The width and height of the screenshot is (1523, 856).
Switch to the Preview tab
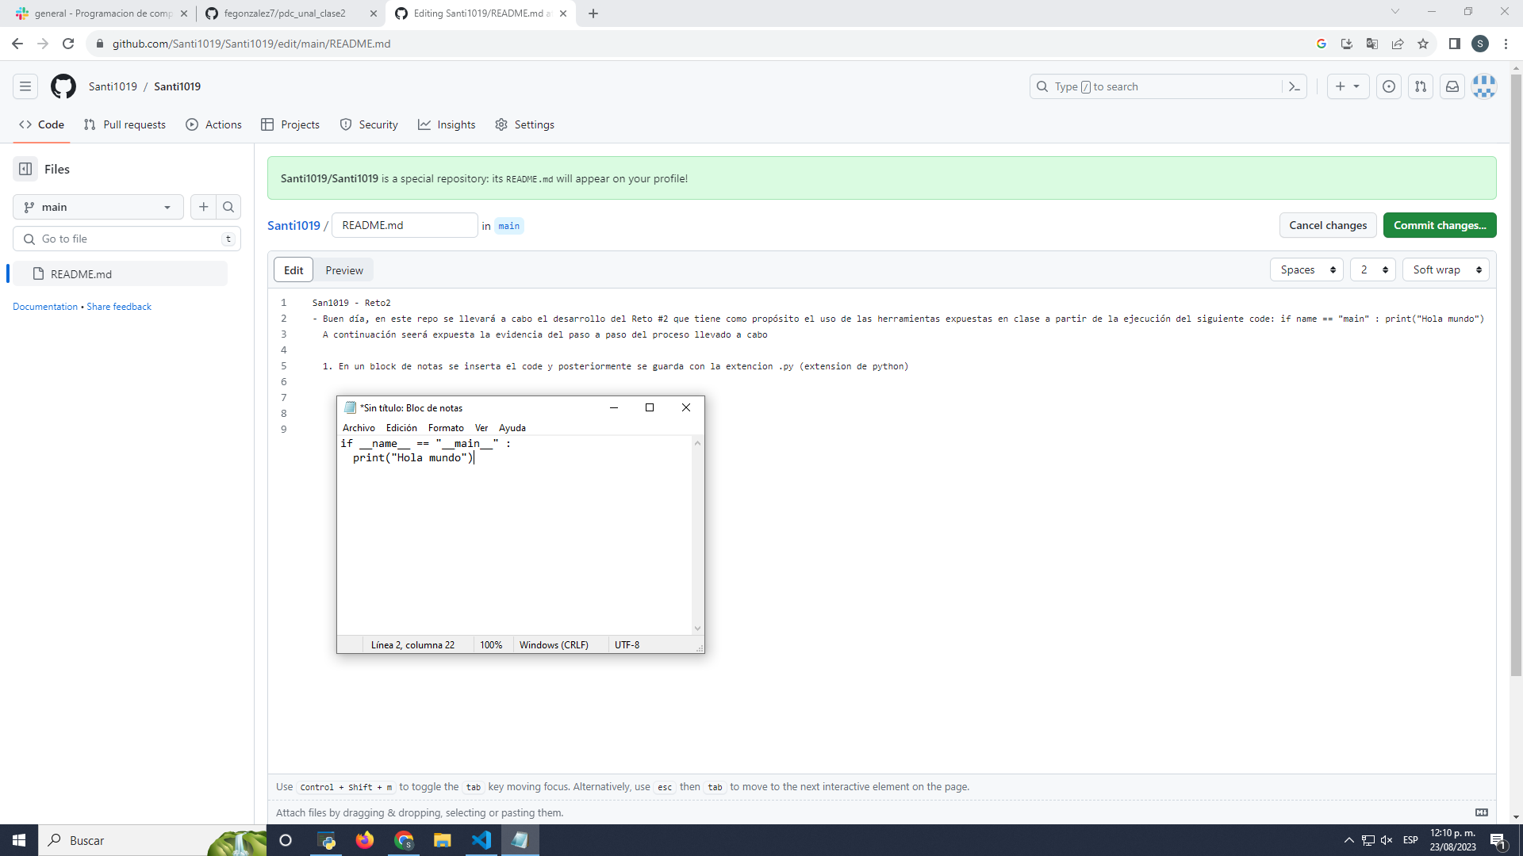[x=343, y=269]
